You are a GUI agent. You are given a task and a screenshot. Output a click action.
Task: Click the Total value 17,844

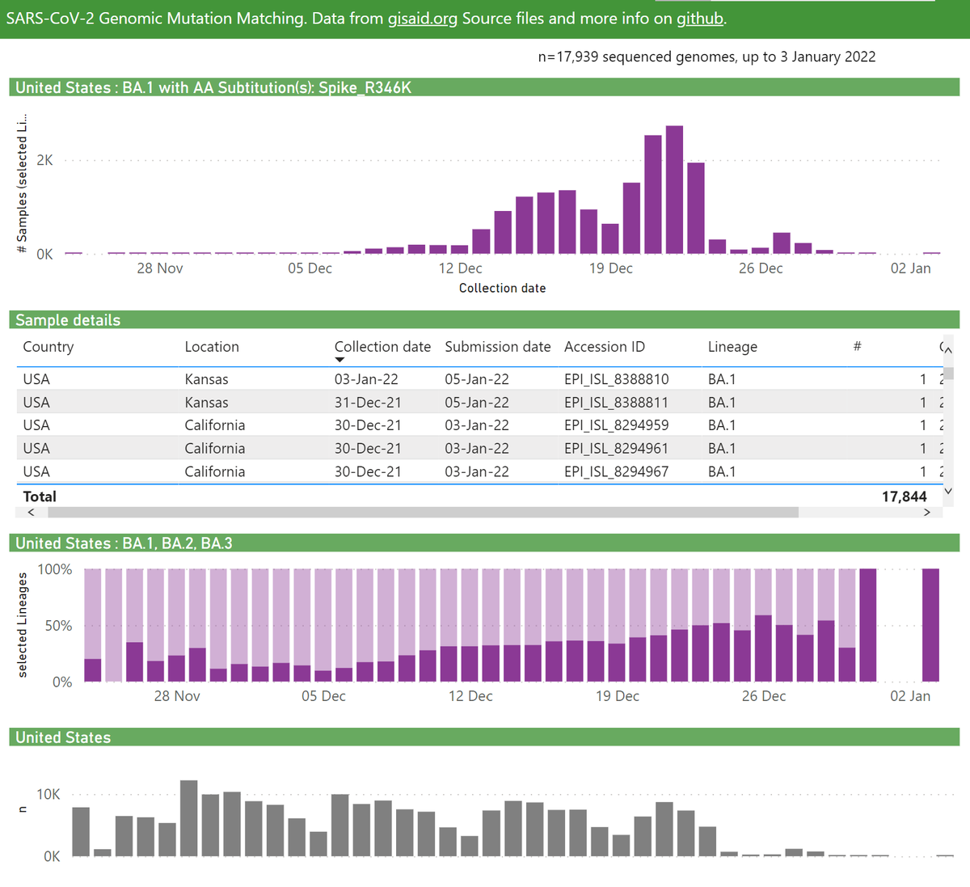pos(904,496)
